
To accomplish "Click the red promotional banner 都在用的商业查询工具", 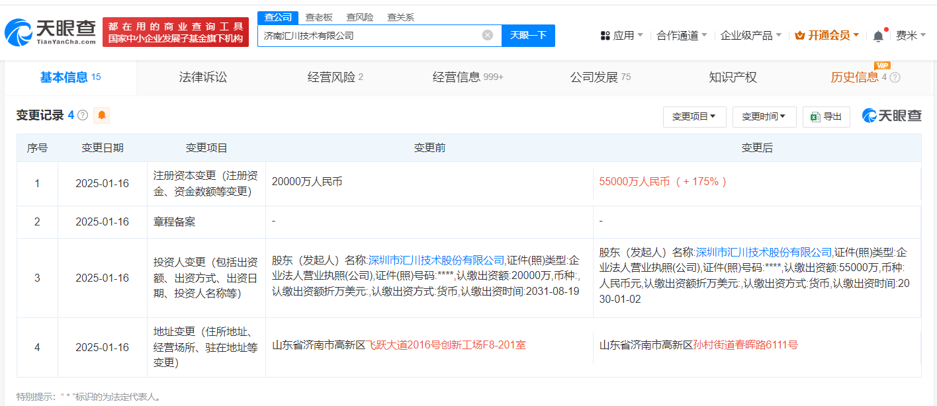I will 176,32.
